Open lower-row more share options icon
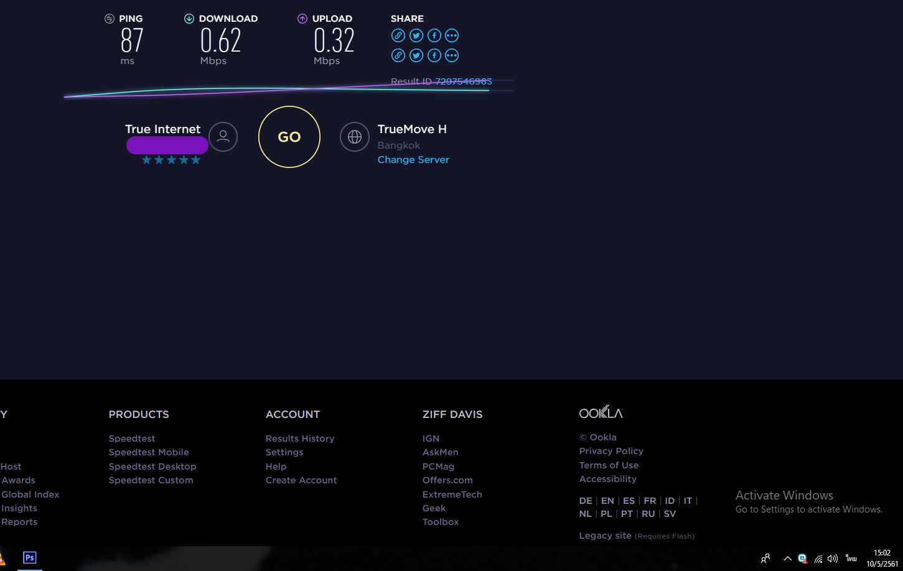Screen dimensions: 903x571 point(452,55)
